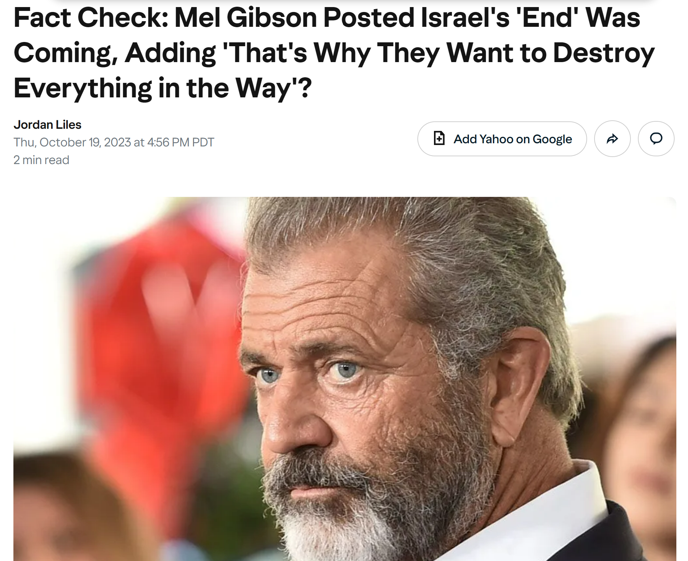The height and width of the screenshot is (561, 688).
Task: Open the article lead photo
Action: [x=345, y=379]
